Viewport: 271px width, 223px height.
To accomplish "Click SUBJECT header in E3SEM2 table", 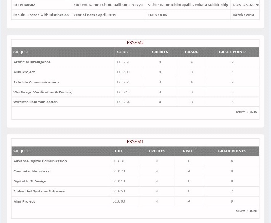I will 63,52.
